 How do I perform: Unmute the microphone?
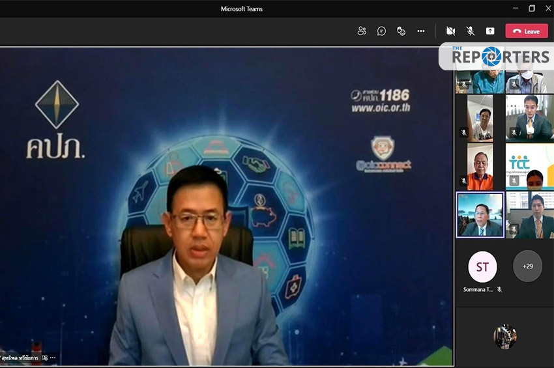[x=470, y=31]
